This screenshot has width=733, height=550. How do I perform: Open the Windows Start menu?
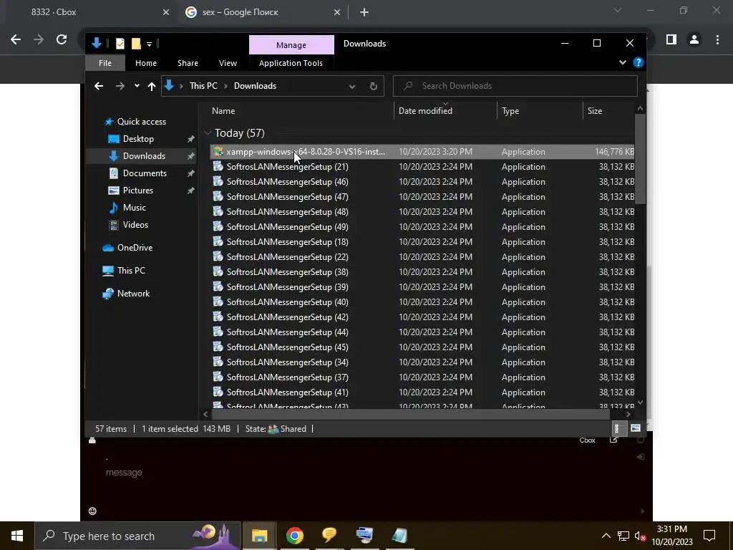[17, 536]
